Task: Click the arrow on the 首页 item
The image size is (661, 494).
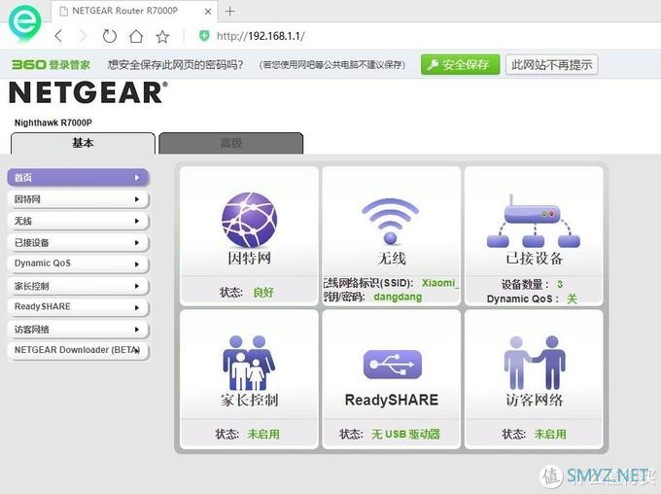Action: 137,178
